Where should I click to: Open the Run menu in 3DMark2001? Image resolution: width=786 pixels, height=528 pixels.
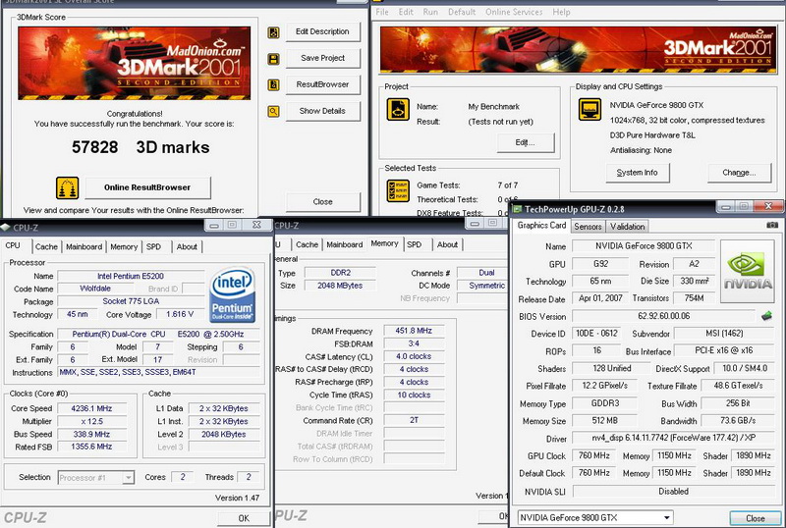pyautogui.click(x=430, y=12)
